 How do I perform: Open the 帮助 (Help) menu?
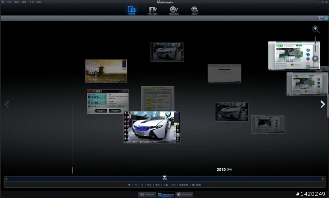tap(39, 2)
